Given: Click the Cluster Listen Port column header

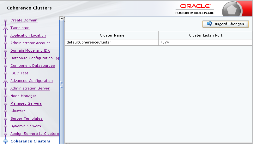Looking at the screenshot, I should point(205,35).
